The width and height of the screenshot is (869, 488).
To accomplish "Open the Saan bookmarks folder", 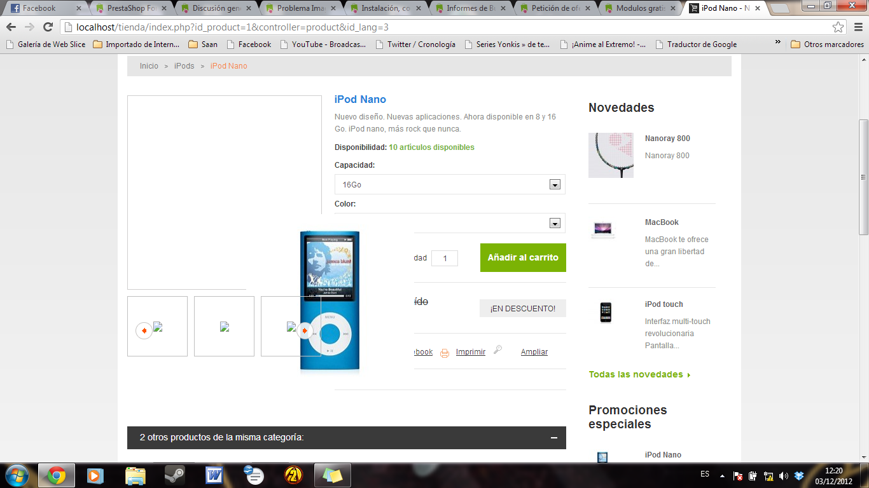I will [204, 44].
